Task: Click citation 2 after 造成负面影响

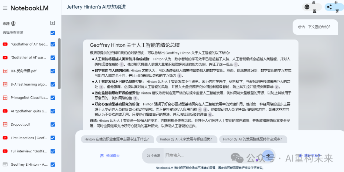Action: 277,87
